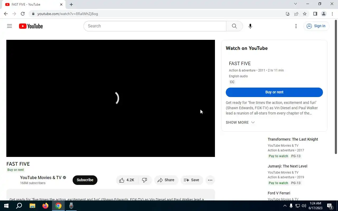The width and height of the screenshot is (338, 211).
Task: Click the search magnifier button
Action: pos(234,26)
